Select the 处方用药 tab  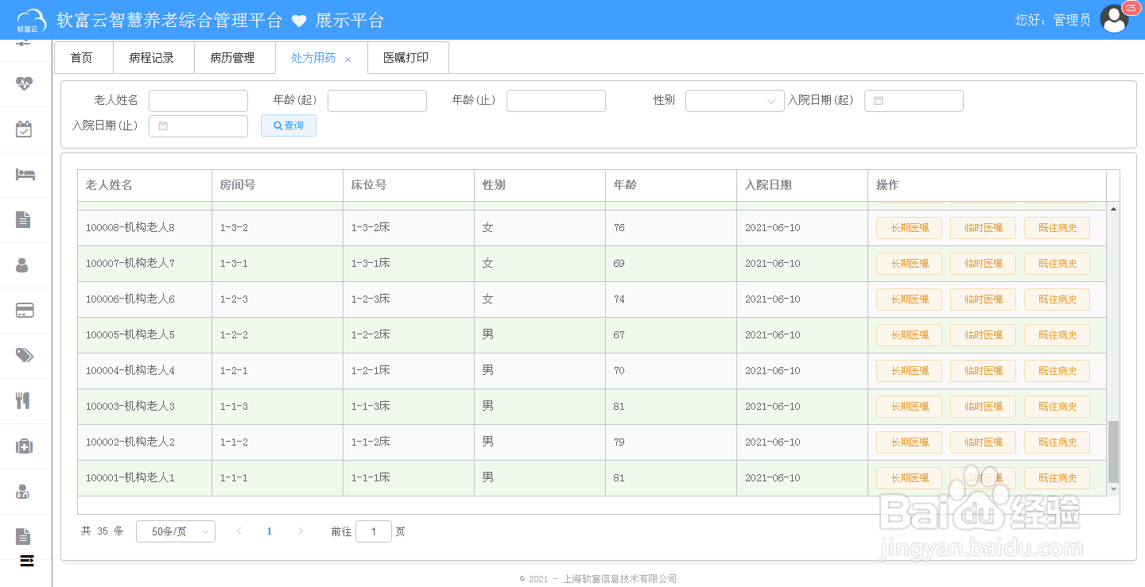pyautogui.click(x=313, y=58)
